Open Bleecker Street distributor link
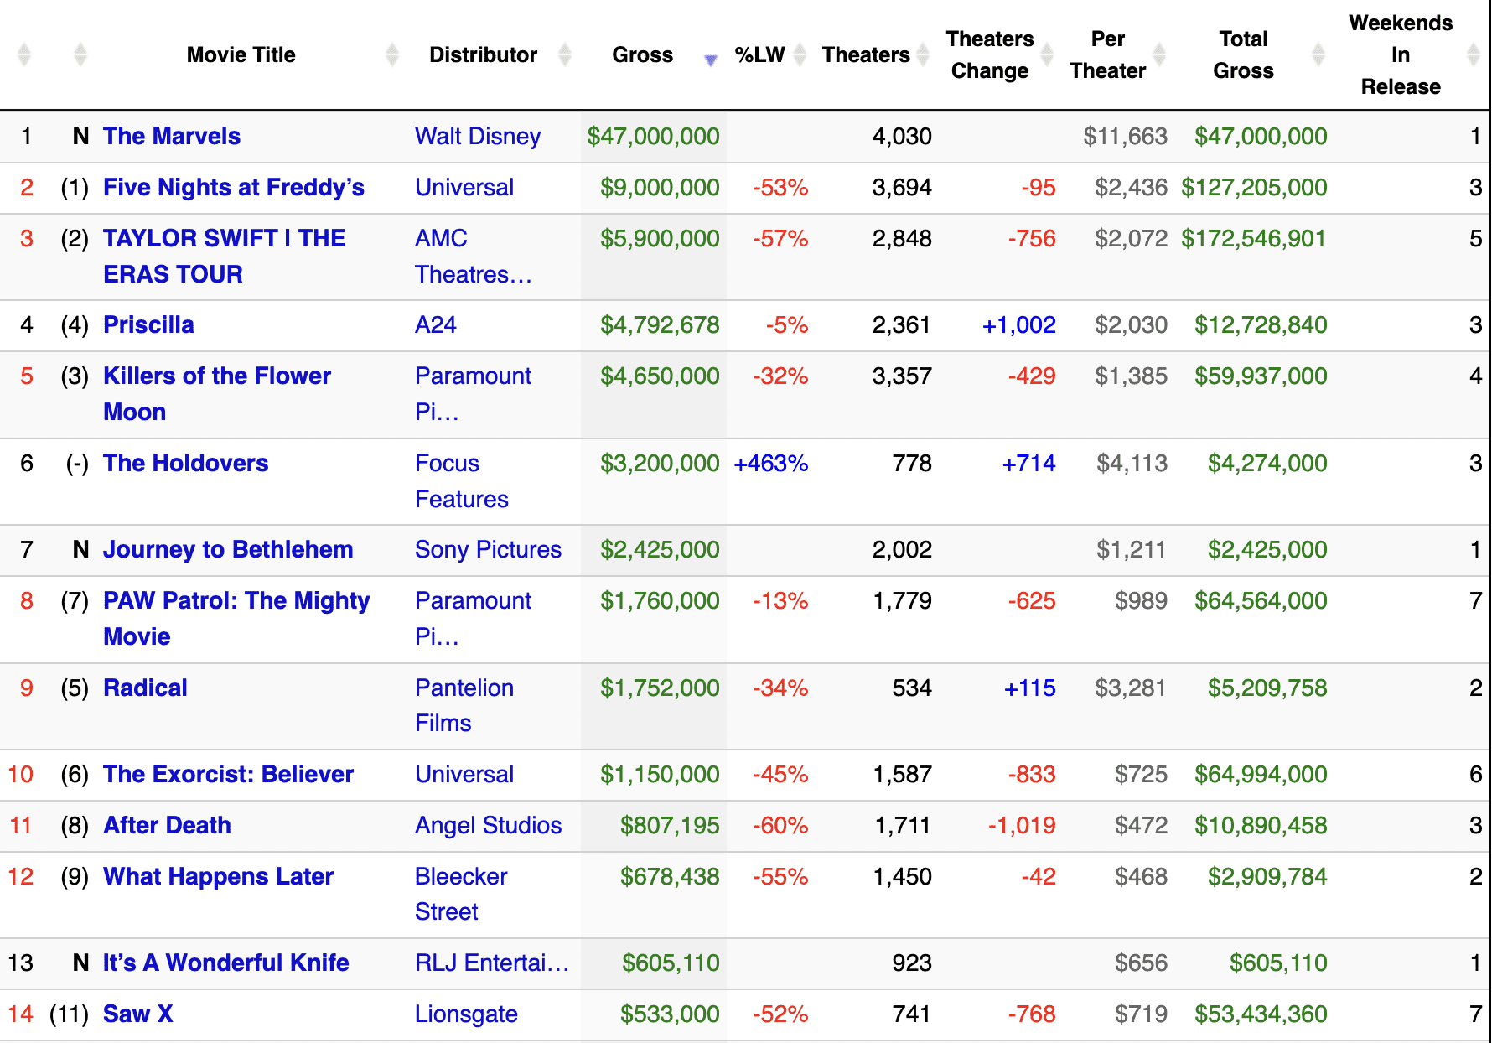The width and height of the screenshot is (1492, 1043). [461, 894]
